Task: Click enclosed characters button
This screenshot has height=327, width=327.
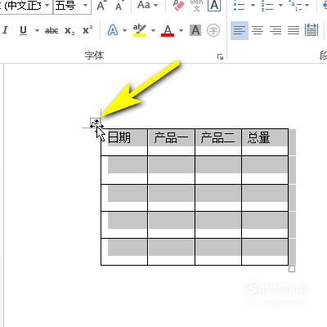Action: (x=213, y=30)
